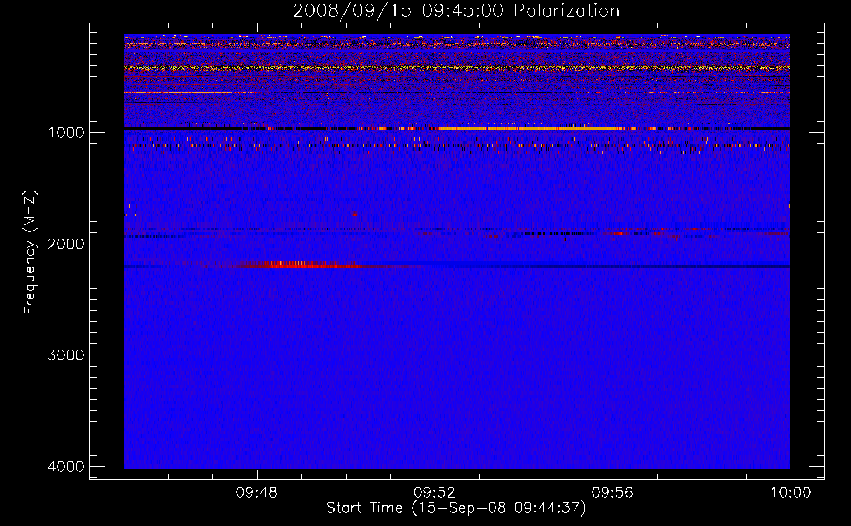This screenshot has width=851, height=526.
Task: Click the 10:00 time tick label
Action: 791,493
